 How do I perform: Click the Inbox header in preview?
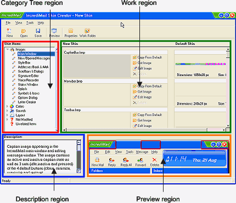point(190,171)
